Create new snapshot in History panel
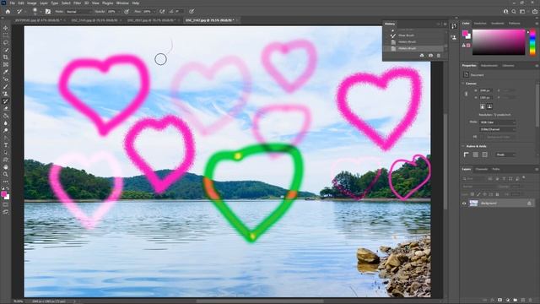 [x=430, y=56]
